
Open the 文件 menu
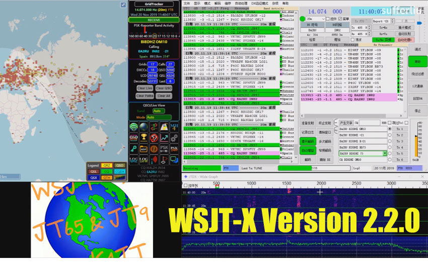coord(187,4)
